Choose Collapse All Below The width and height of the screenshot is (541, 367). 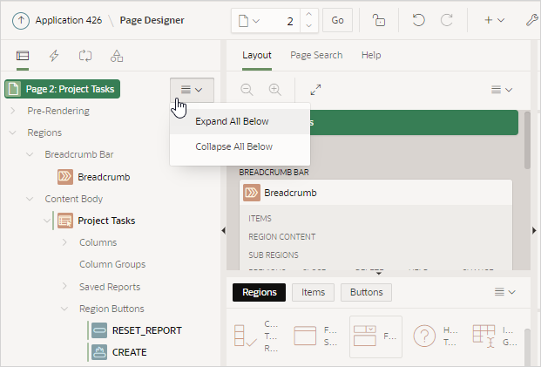(240, 146)
